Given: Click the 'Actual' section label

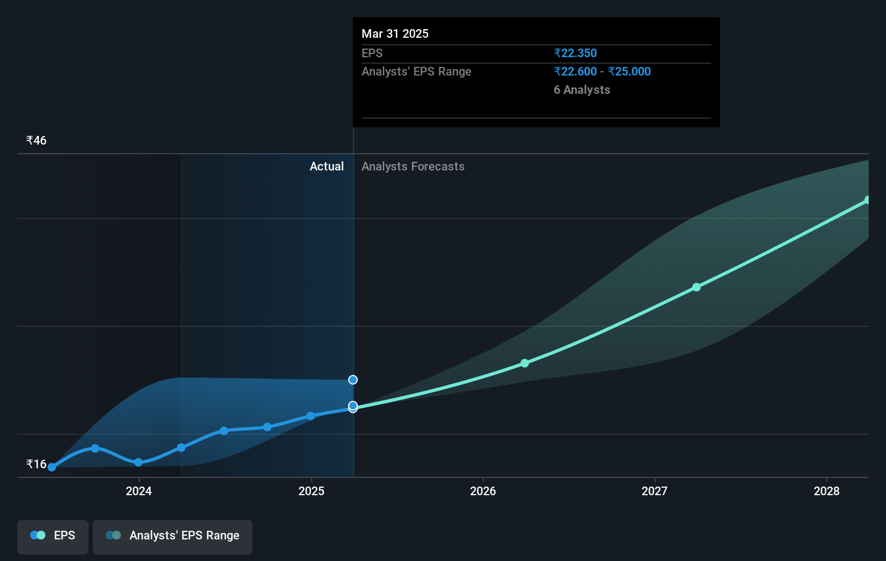Looking at the screenshot, I should click(x=326, y=167).
